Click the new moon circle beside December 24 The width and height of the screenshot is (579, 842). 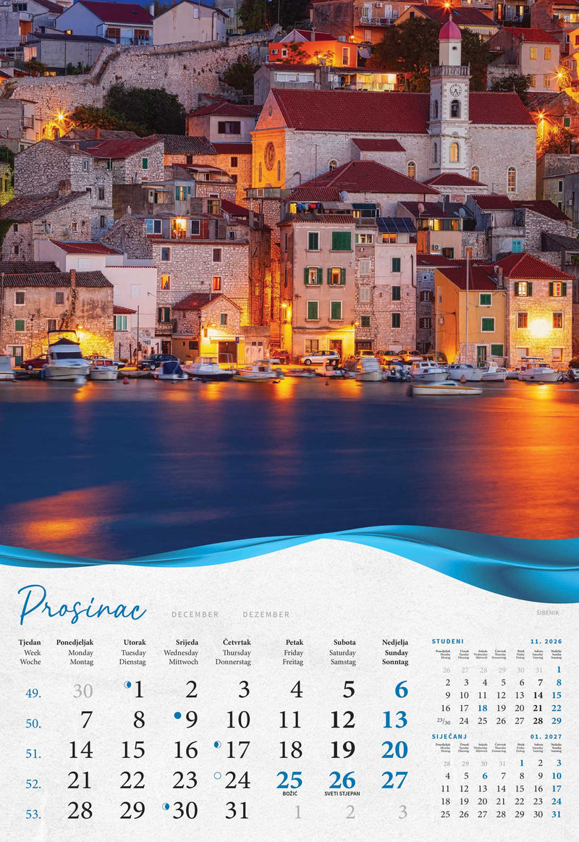click(x=217, y=775)
